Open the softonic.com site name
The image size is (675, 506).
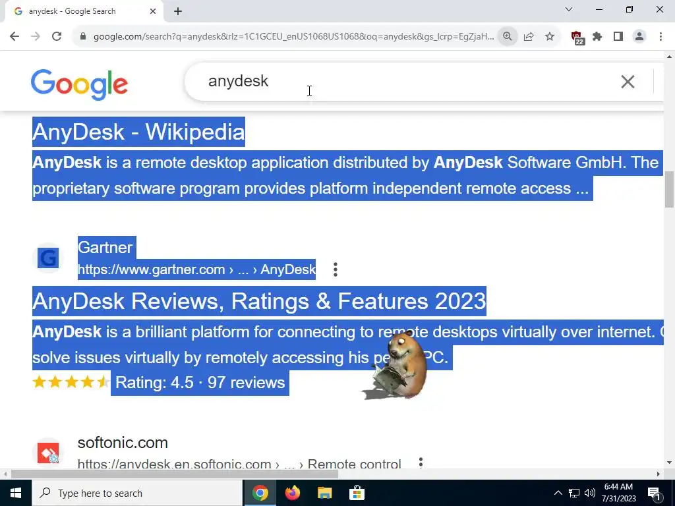coord(123,442)
